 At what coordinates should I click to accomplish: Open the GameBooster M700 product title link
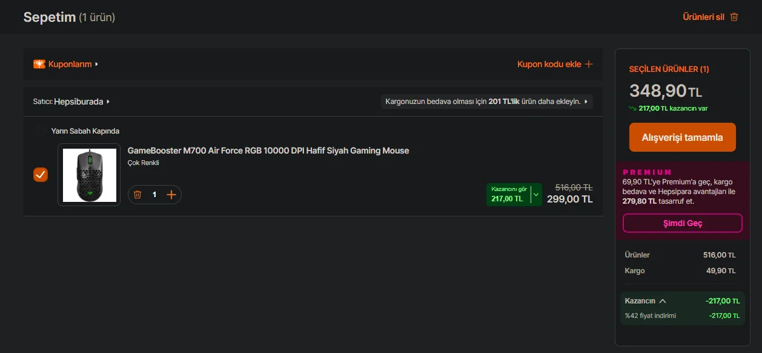pyautogui.click(x=268, y=151)
